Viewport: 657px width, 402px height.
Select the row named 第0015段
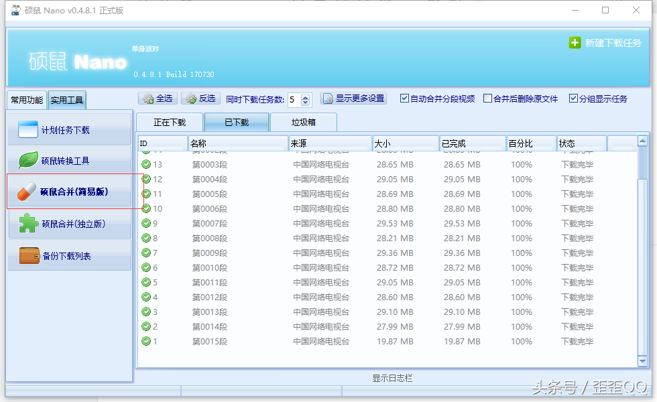click(387, 341)
